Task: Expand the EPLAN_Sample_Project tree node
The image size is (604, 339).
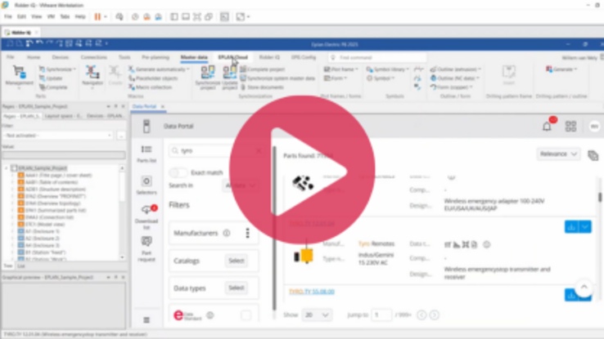Action: tap(7, 168)
